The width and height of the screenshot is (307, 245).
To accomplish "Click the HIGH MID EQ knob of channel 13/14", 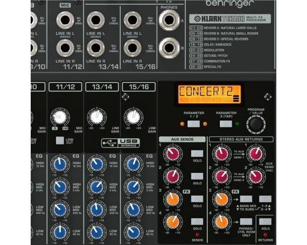I will [x=97, y=187].
